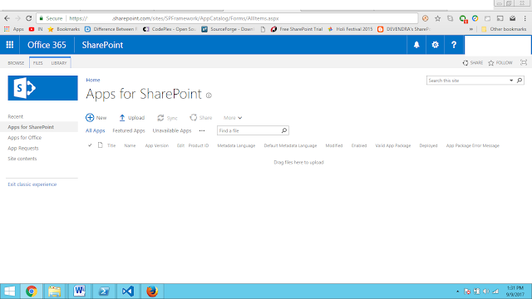Switch to the BROWSE ribbon tab
This screenshot has width=532, height=299.
[16, 63]
